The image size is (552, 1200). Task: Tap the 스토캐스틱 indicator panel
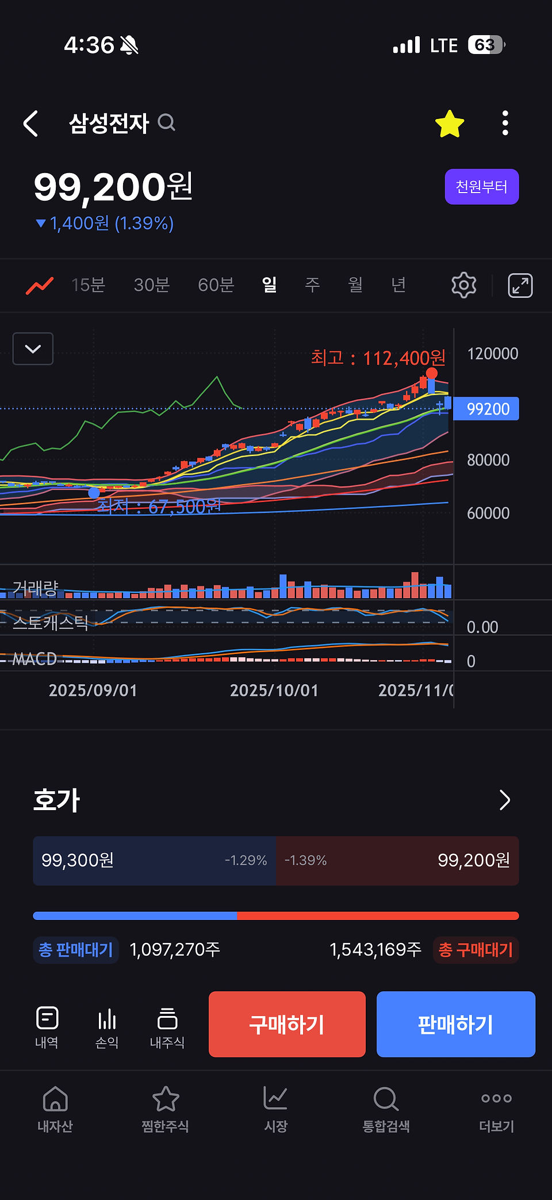(227, 618)
